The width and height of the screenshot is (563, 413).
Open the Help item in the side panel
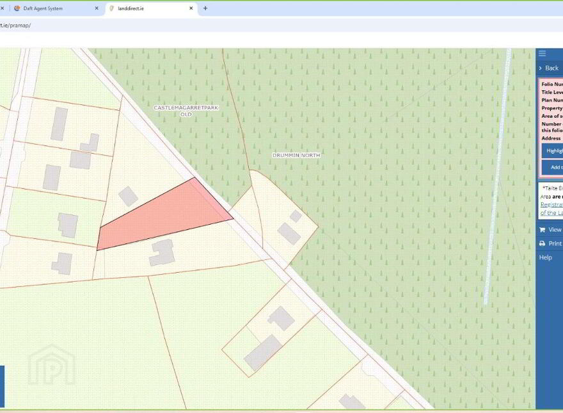pyautogui.click(x=545, y=257)
